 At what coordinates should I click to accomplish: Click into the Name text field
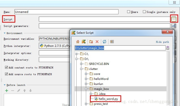pos(67,12)
